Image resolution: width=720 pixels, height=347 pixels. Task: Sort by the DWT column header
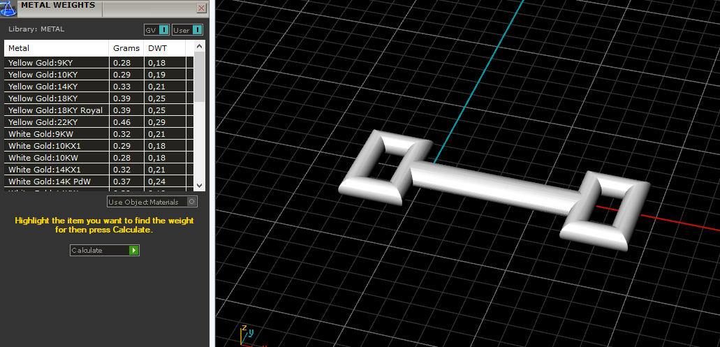pyautogui.click(x=164, y=48)
